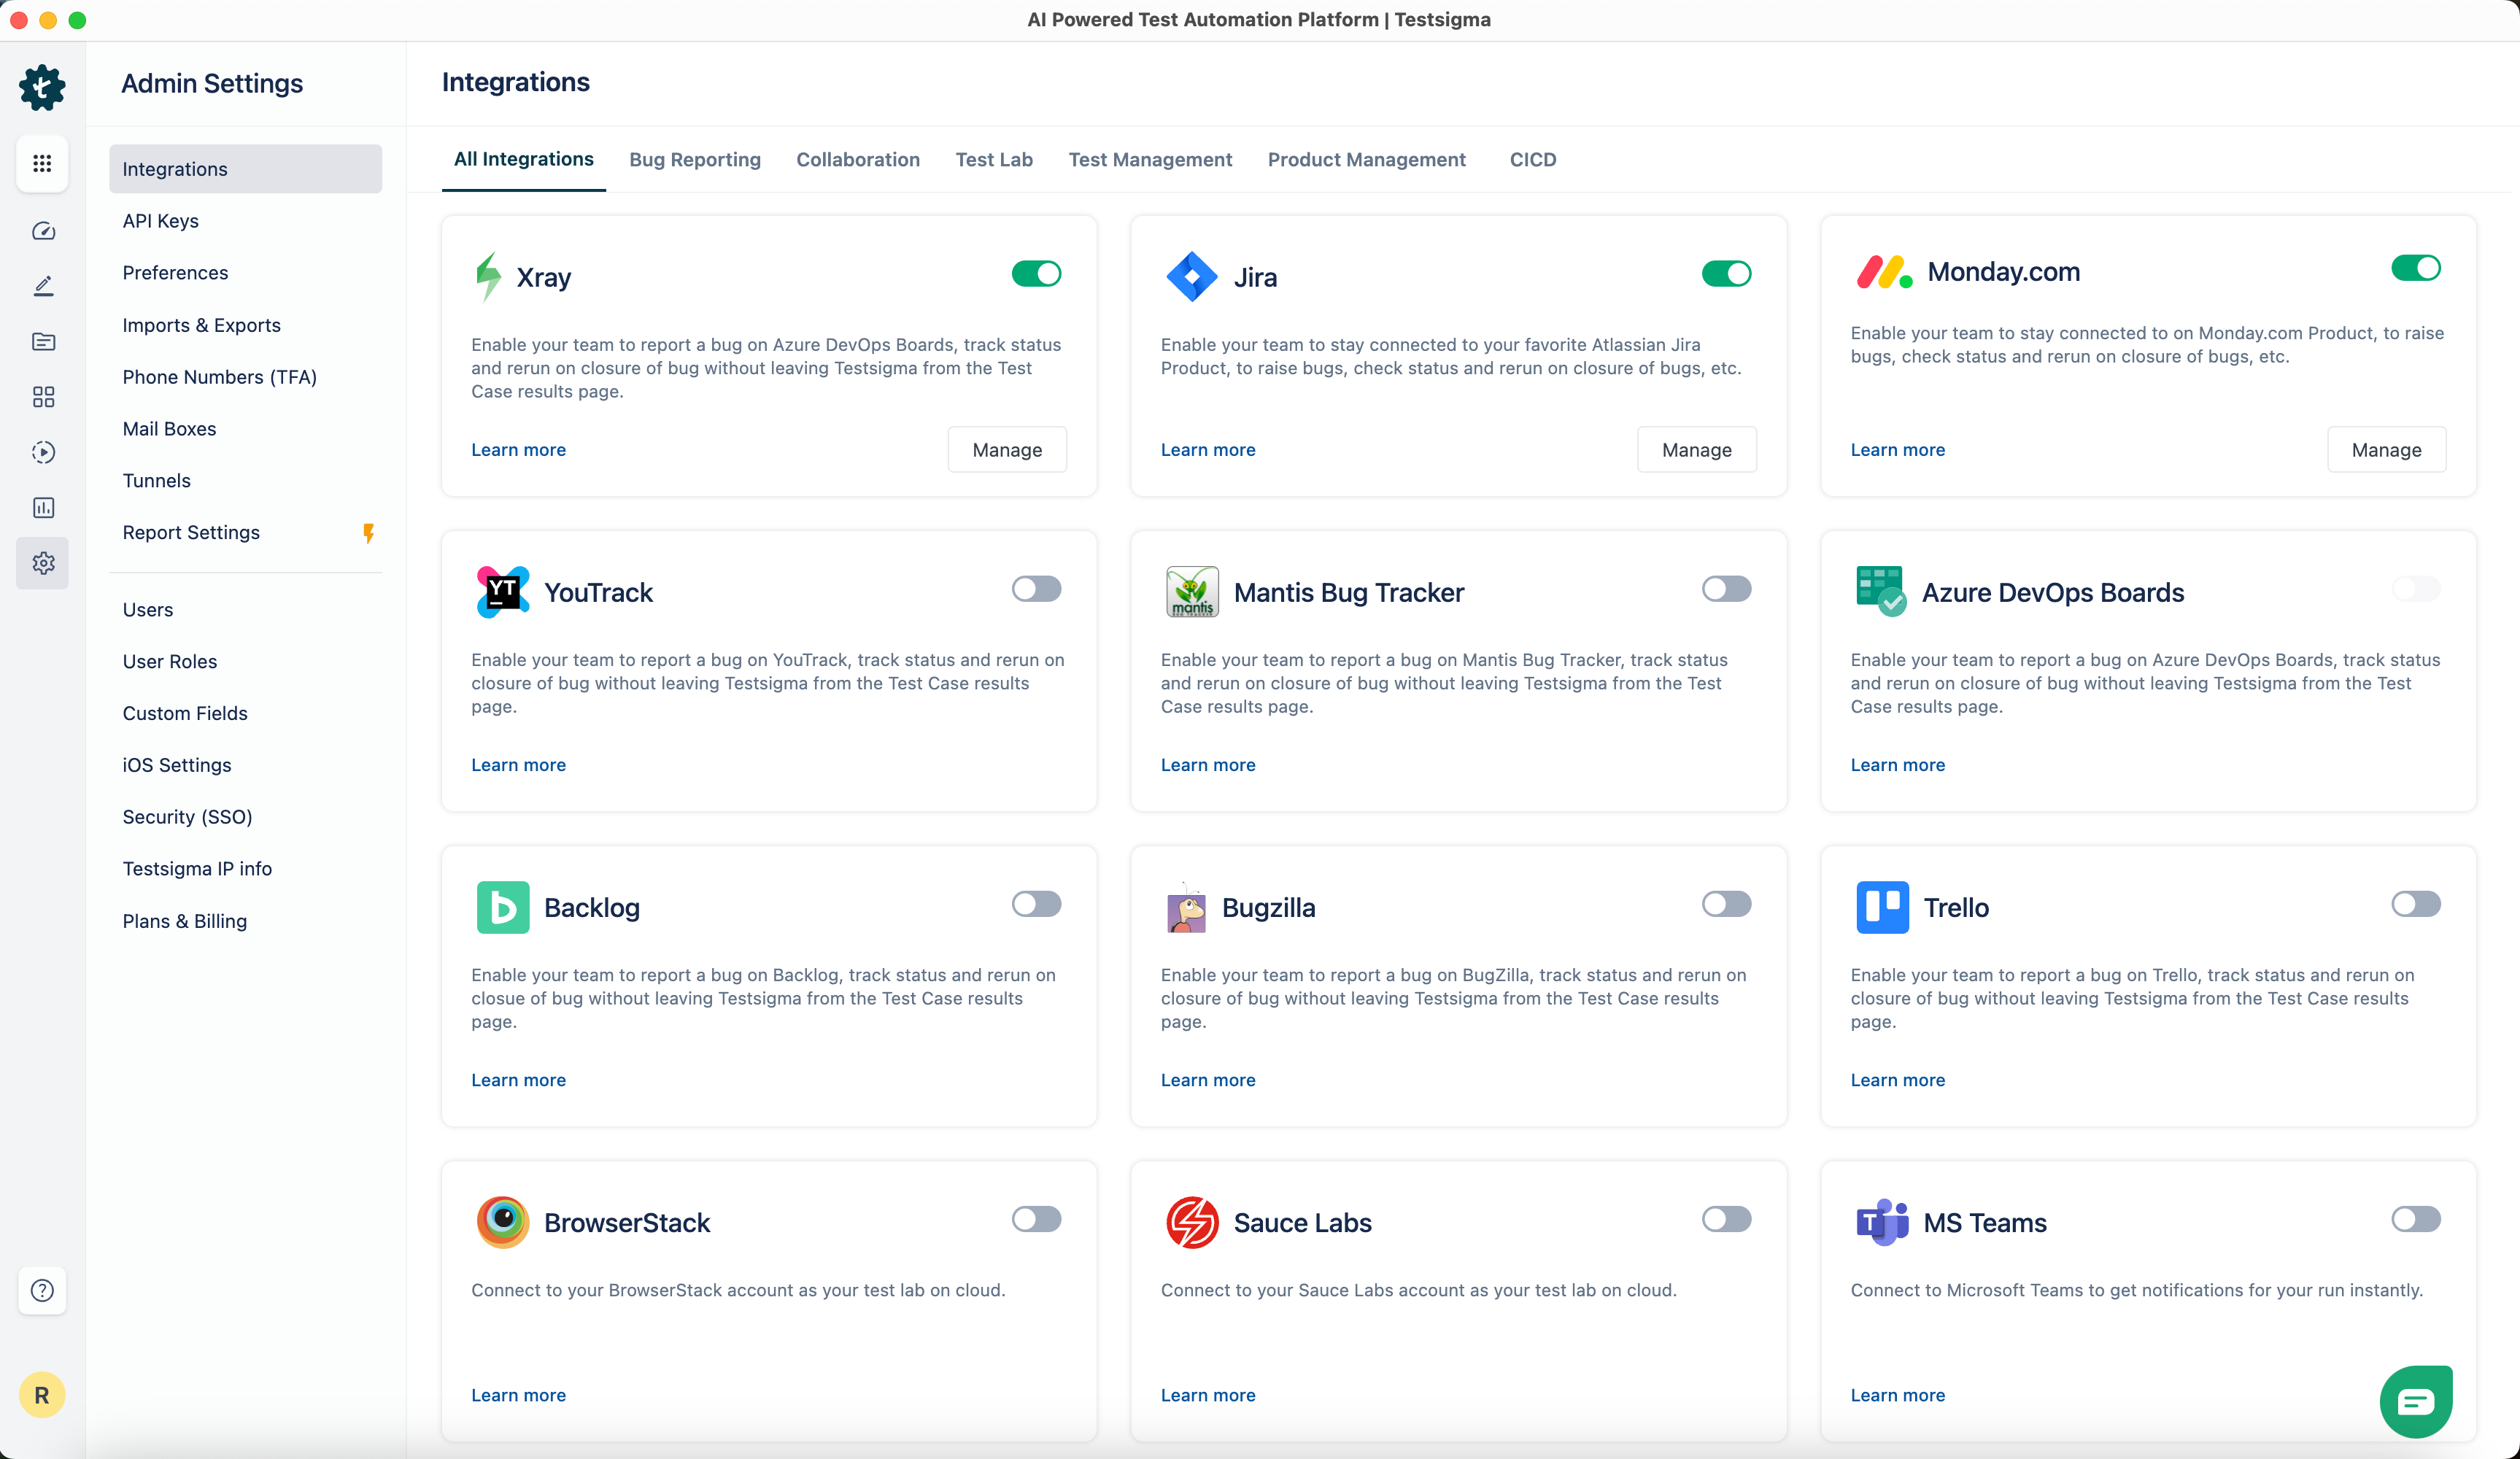2520x1459 pixels.
Task: Open API Keys in Admin Settings menu
Action: point(160,221)
